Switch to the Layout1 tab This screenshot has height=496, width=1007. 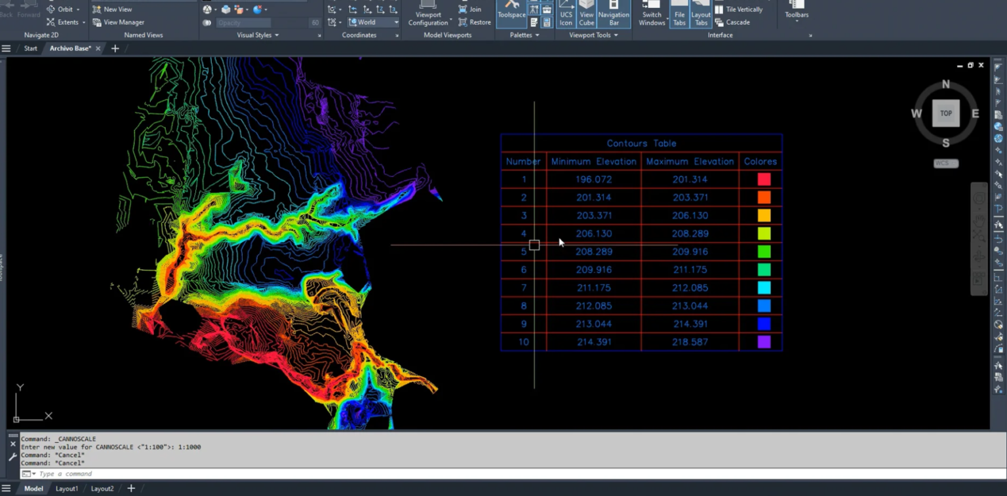point(67,489)
